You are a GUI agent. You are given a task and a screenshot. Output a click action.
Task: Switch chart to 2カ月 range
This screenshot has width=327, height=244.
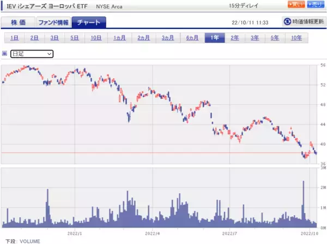tap(144, 38)
